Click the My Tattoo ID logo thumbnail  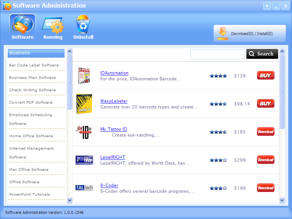coord(84,132)
